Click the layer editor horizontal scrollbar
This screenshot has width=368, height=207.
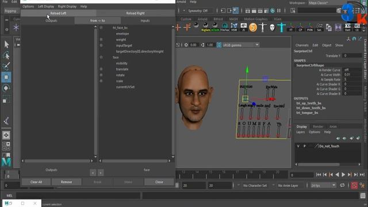coord(319,164)
